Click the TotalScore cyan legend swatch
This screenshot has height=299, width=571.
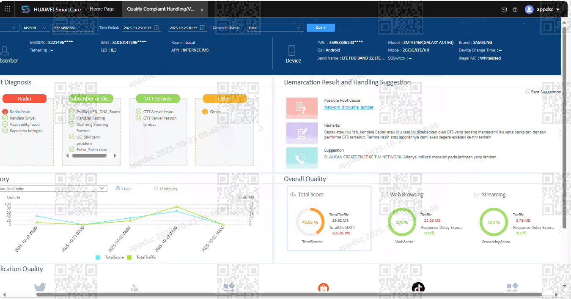[x=98, y=257]
